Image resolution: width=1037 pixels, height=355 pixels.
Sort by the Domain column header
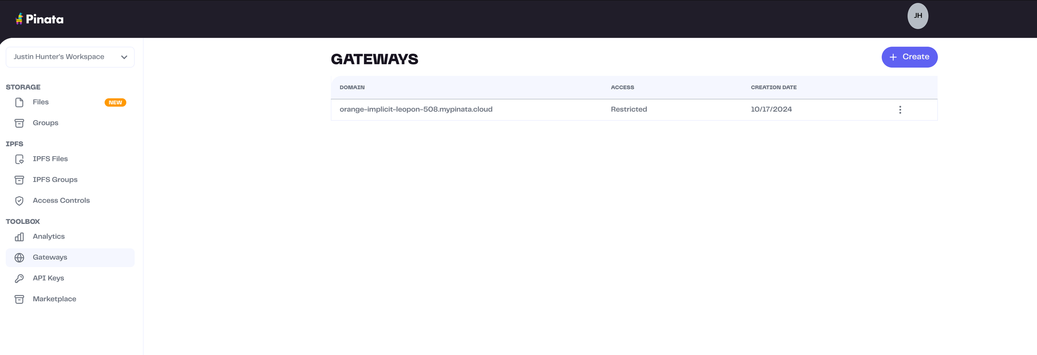coord(352,88)
